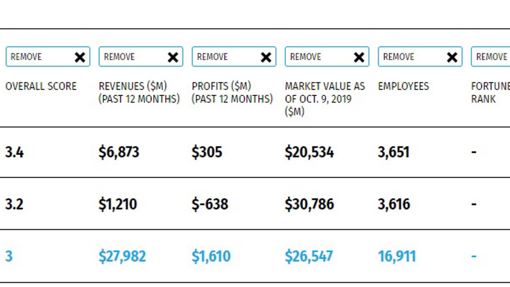This screenshot has width=510, height=287.
Task: Select the $-638 profits cell
Action: (210, 204)
